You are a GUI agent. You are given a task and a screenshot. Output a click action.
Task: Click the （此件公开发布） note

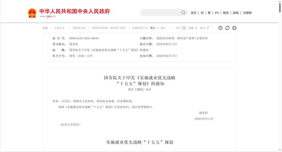70,125
